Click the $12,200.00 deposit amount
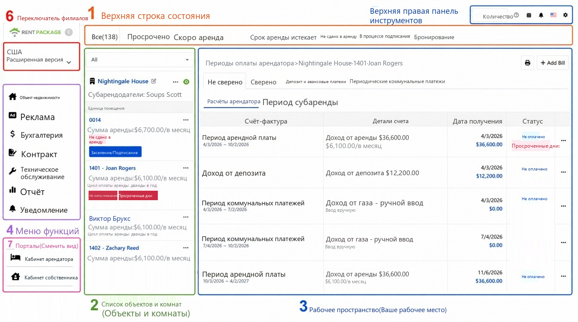578x322 pixels. click(489, 176)
